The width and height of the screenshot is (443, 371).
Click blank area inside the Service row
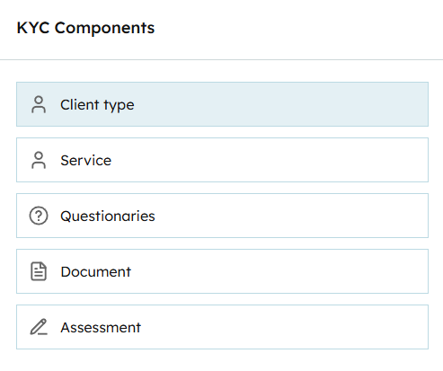pos(270,160)
